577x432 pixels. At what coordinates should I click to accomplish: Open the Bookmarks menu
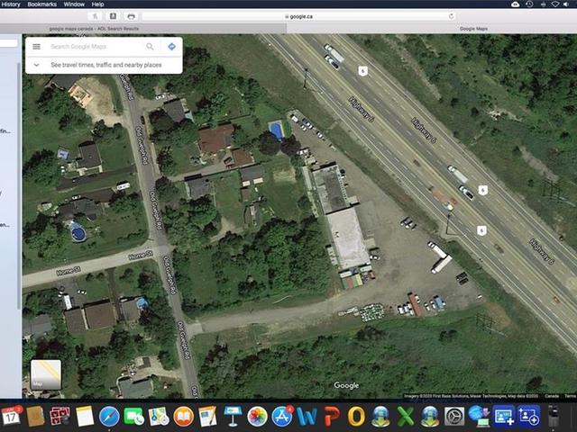(x=42, y=4)
